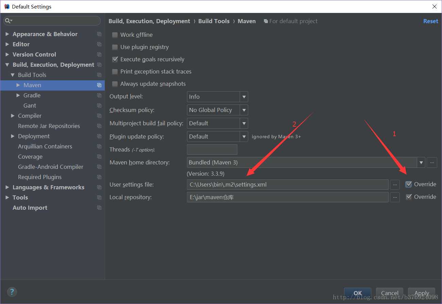442x304 pixels.
Task: Click the project icon on the Maven row
Action: (99, 85)
